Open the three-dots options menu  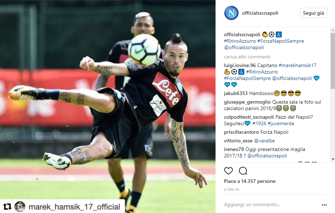coord(324,205)
